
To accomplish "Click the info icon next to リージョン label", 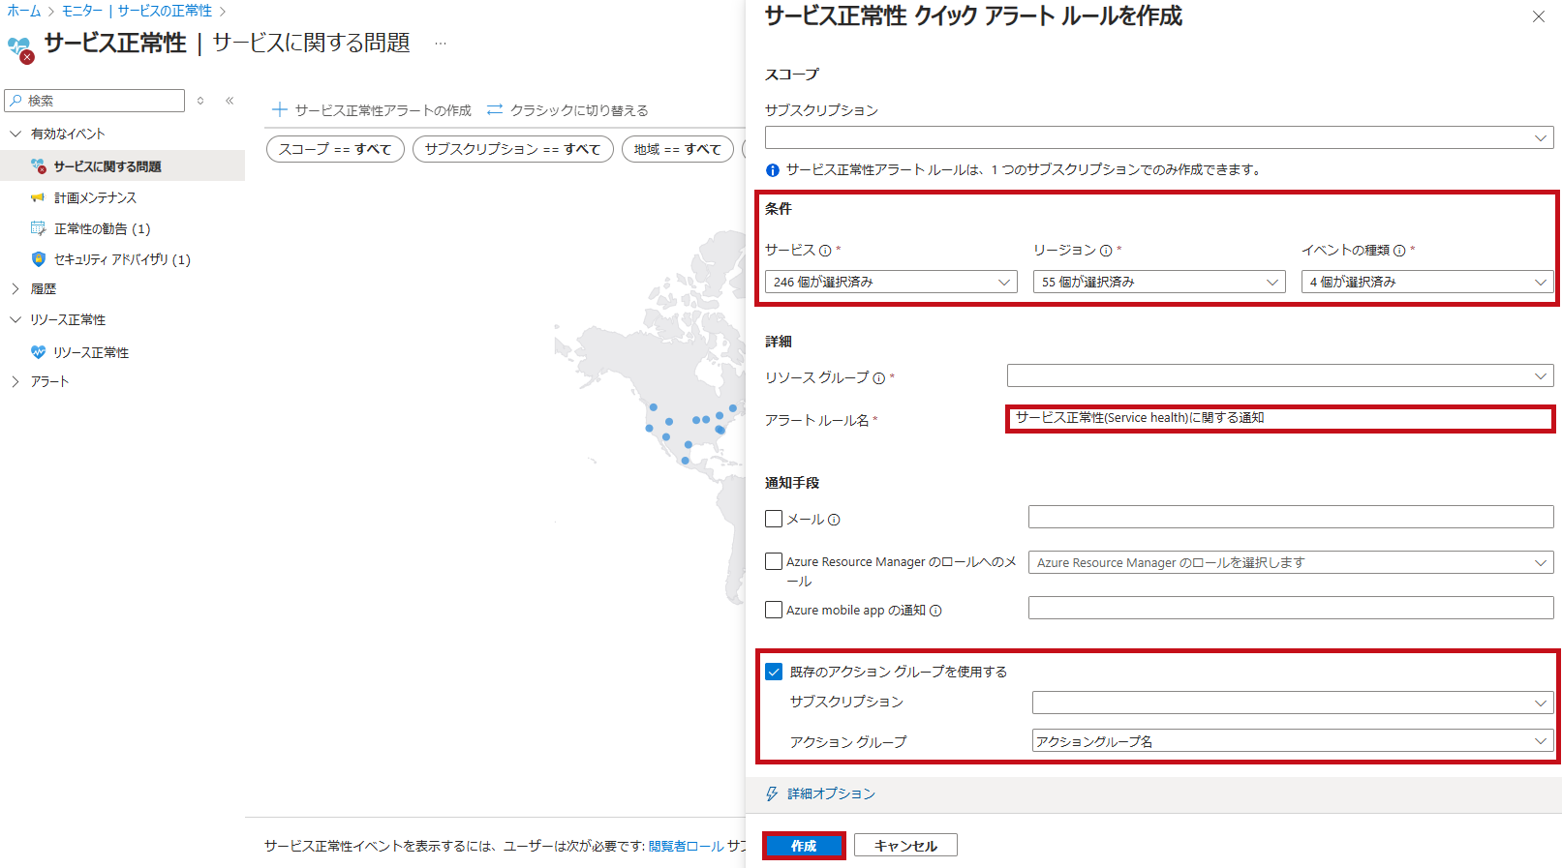I will (x=1106, y=251).
